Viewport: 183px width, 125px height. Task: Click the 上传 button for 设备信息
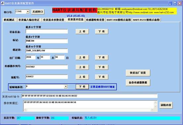click(82, 31)
